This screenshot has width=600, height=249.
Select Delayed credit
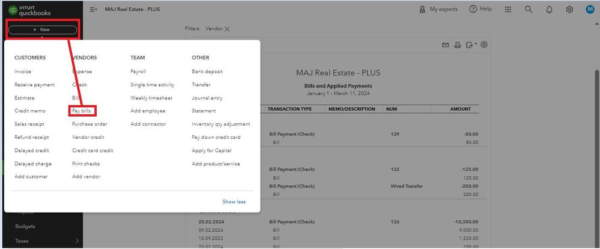click(x=31, y=151)
